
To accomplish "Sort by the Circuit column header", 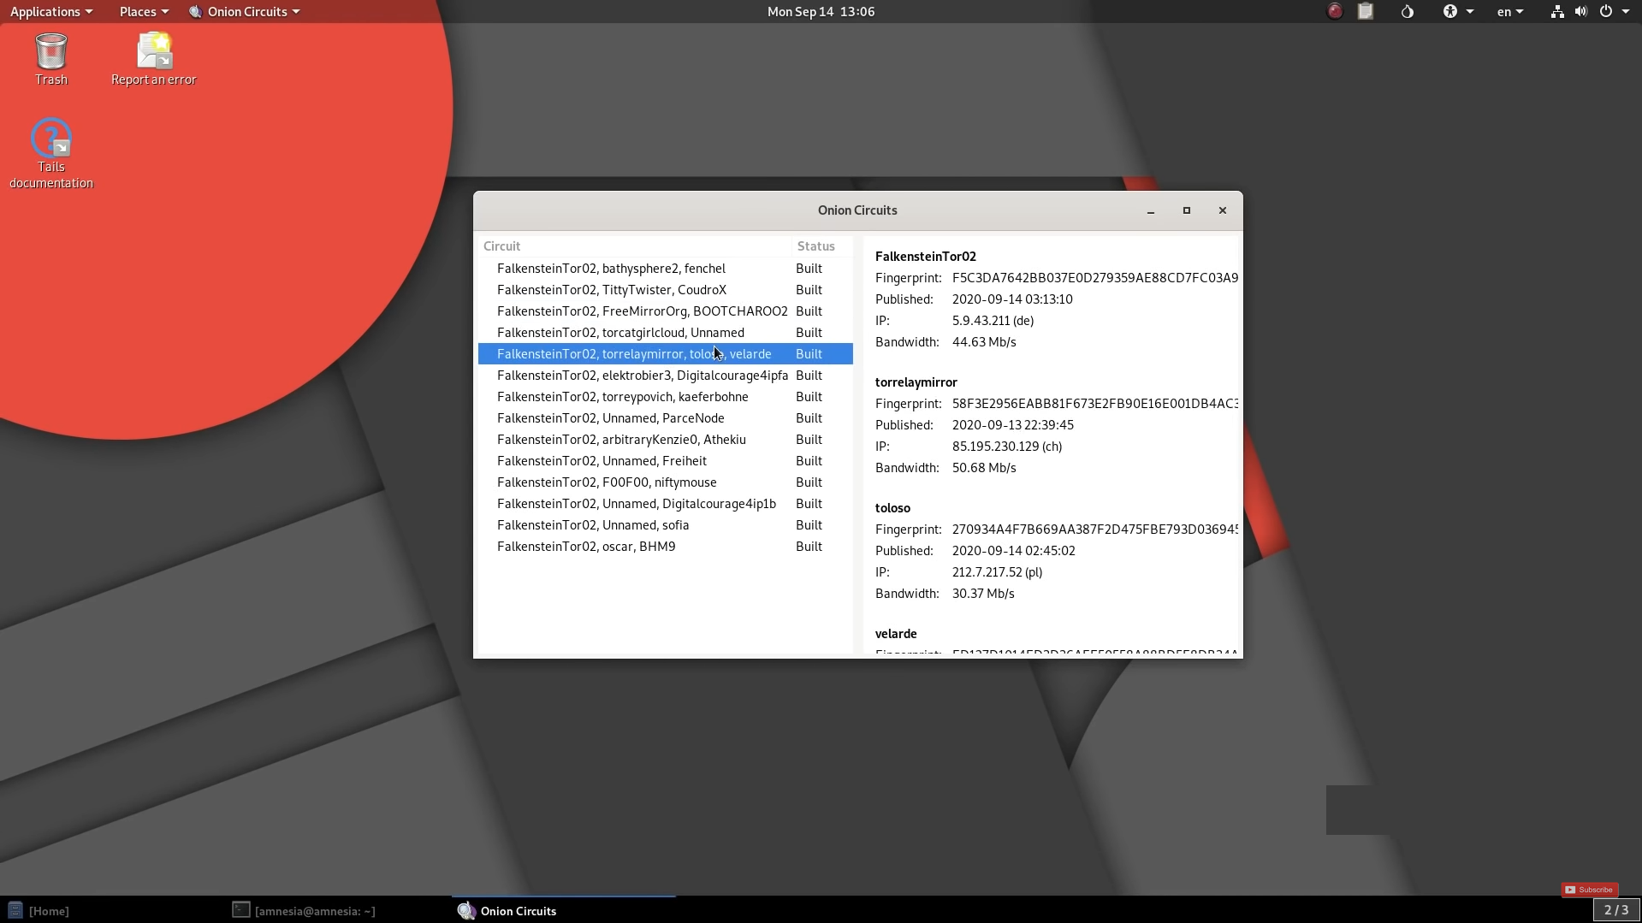I will [x=635, y=246].
